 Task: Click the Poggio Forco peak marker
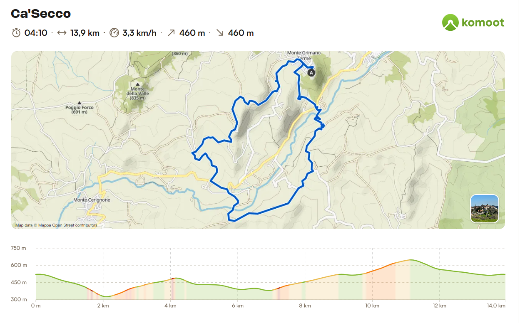pyautogui.click(x=79, y=103)
